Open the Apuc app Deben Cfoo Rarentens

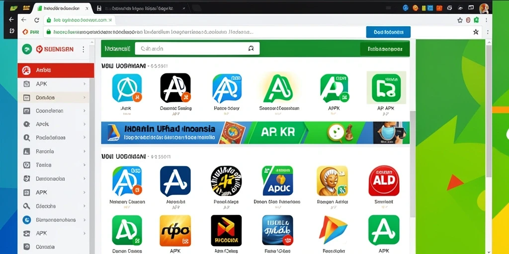tap(277, 181)
